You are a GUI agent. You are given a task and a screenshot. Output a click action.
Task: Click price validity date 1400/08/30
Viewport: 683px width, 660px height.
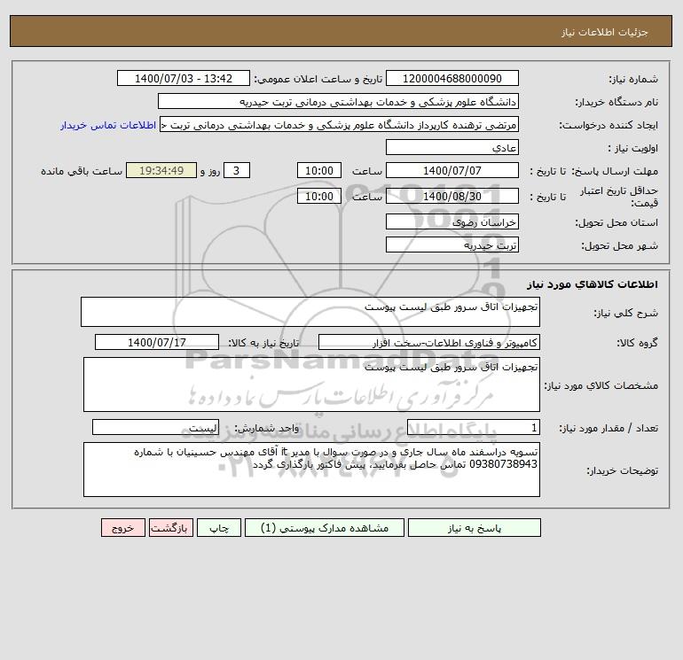(452, 196)
